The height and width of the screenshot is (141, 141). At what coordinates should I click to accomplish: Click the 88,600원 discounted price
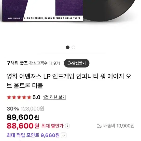23,126
